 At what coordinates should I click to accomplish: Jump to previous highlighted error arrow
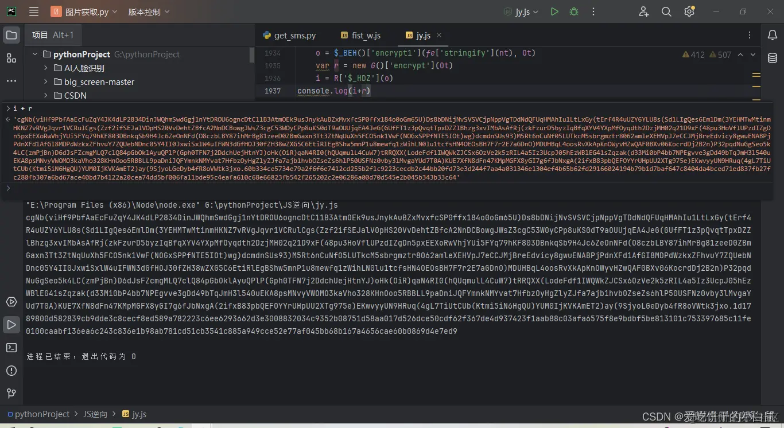click(740, 55)
